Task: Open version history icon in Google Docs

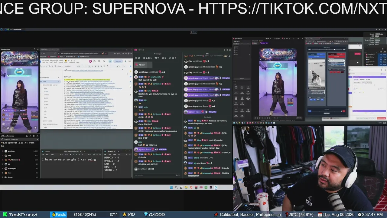Action: (94, 61)
